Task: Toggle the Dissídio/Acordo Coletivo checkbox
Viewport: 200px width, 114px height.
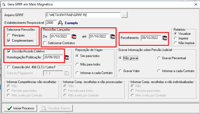Action: [x=9, y=51]
